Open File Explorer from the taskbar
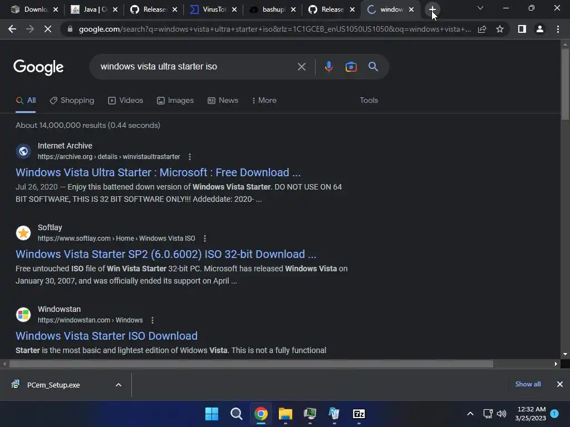 click(x=286, y=414)
